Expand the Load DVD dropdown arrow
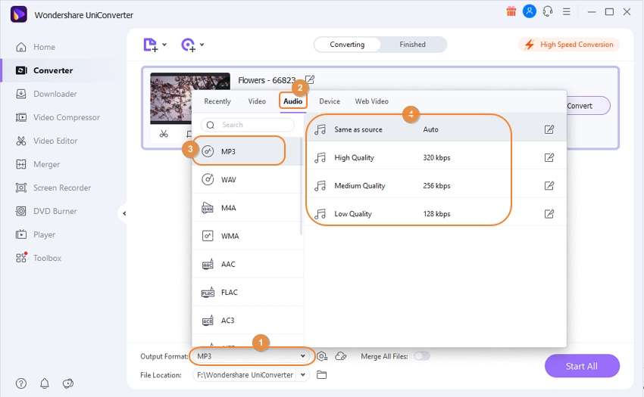Viewport: 644px width, 397px height. point(202,45)
